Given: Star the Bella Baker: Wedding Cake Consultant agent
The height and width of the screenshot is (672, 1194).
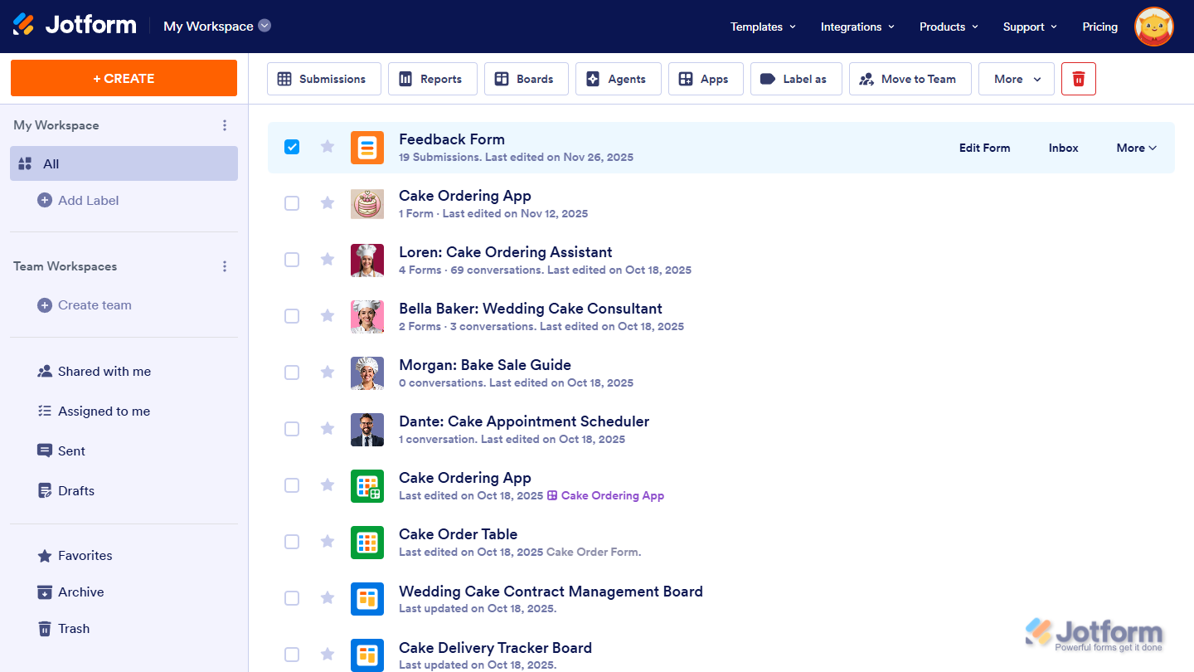Looking at the screenshot, I should point(327,316).
